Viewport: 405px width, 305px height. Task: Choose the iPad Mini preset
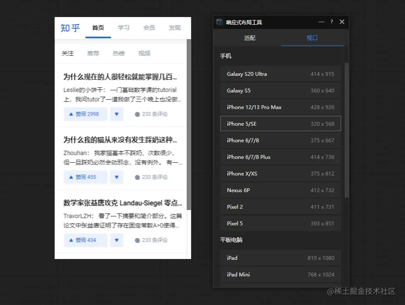[x=281, y=274]
